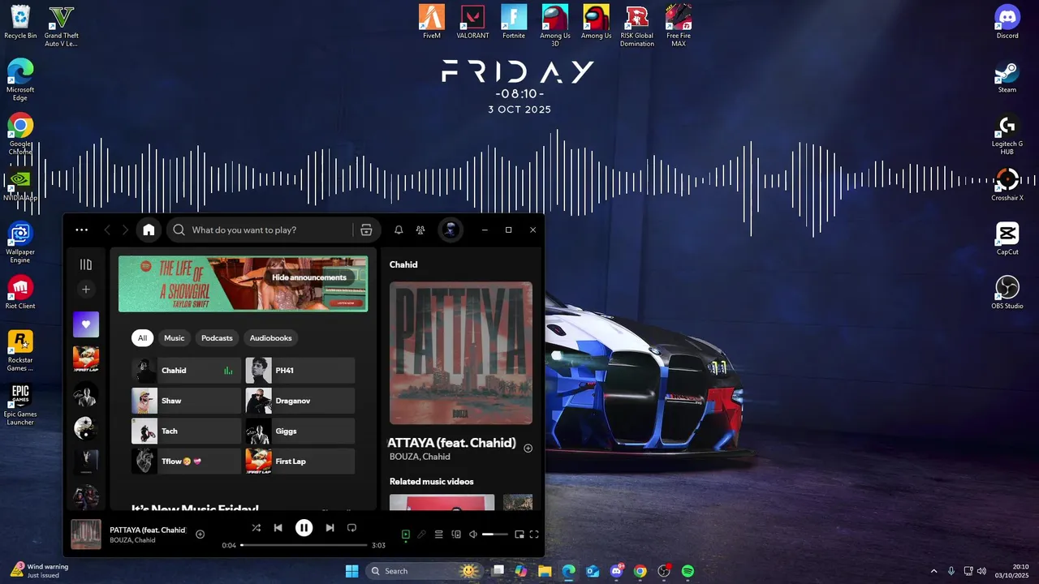Open the Shaw shortcut tile
Screen dimensions: 1039x584
(x=187, y=401)
